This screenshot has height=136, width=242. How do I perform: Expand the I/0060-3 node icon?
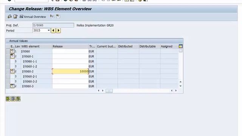pyautogui.click(x=12, y=86)
